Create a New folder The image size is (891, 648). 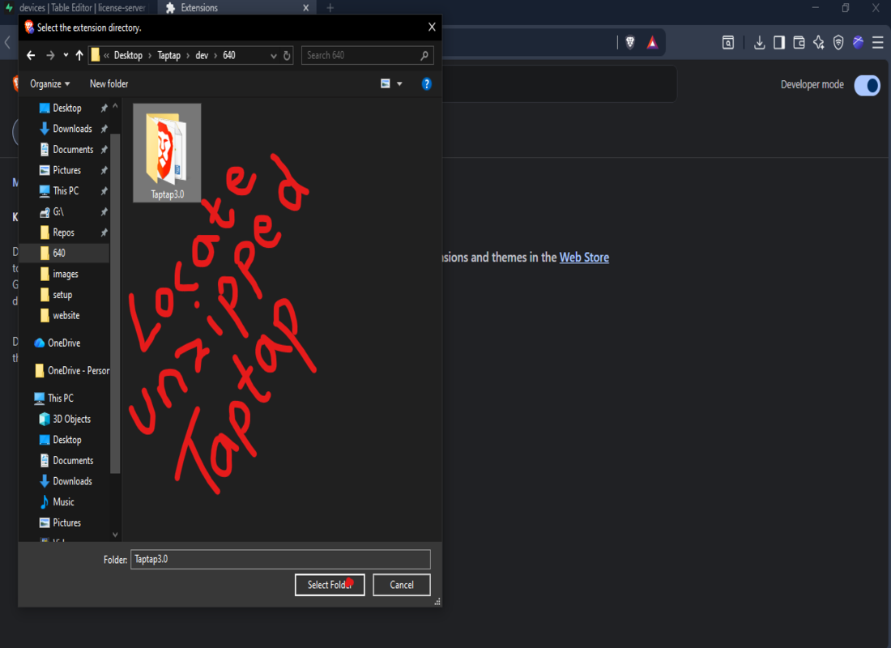pyautogui.click(x=109, y=83)
